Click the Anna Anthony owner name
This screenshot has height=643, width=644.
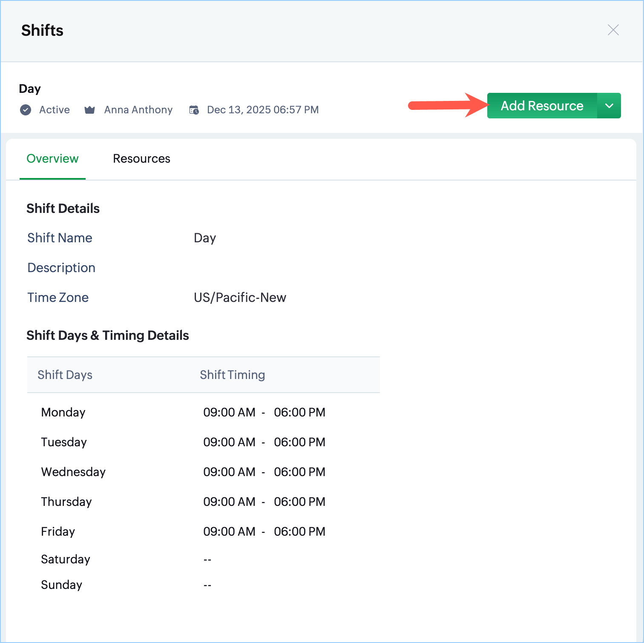click(138, 110)
